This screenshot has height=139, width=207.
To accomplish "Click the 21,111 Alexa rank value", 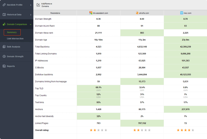I will 99,33.
